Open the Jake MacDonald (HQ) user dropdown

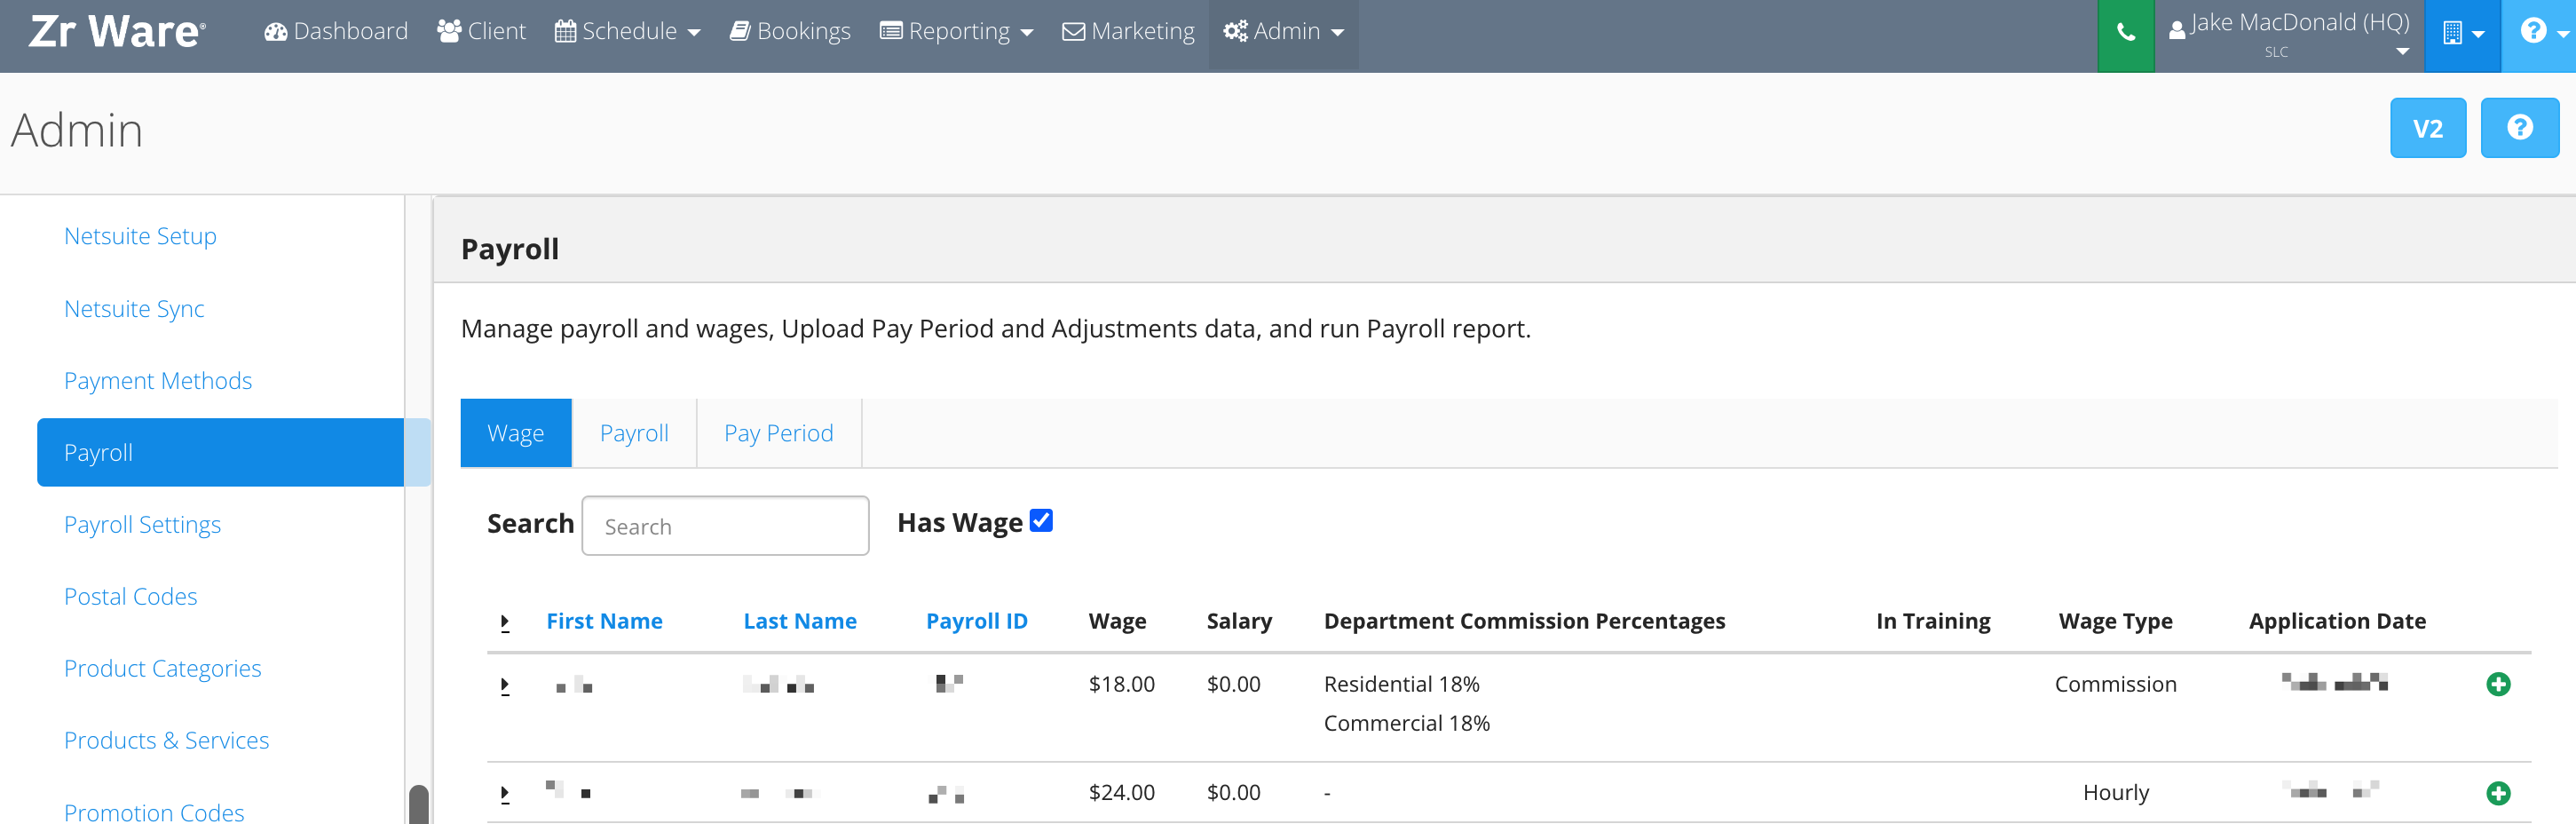[x=2289, y=34]
